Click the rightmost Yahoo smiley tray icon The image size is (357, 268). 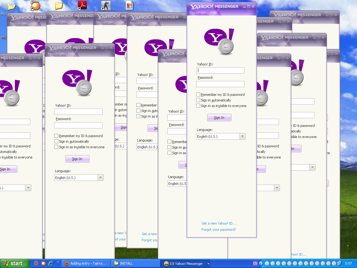pos(334,263)
